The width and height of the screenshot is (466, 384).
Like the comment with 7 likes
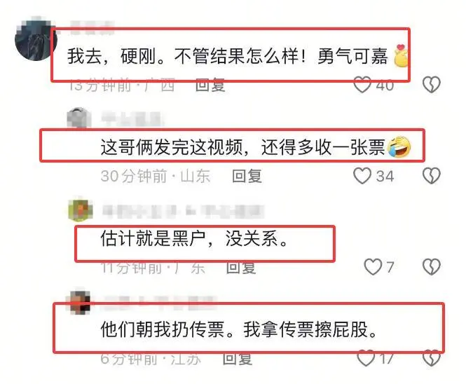click(x=373, y=266)
